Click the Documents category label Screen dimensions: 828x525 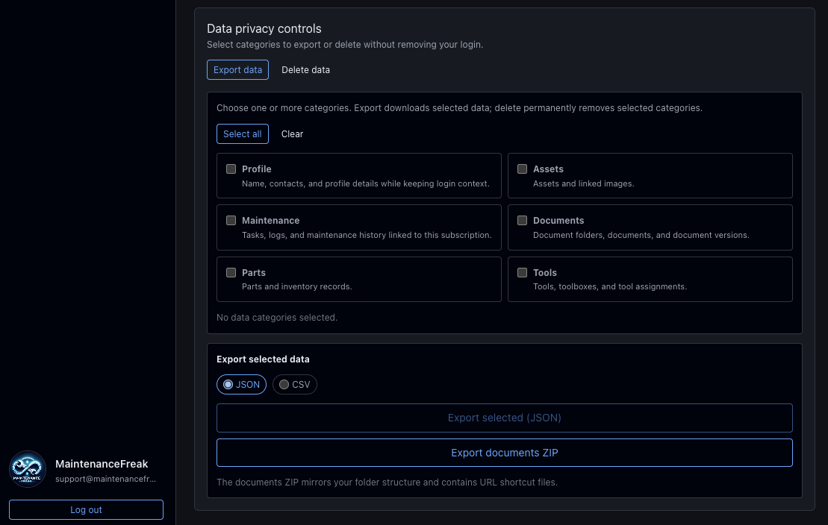coord(558,221)
